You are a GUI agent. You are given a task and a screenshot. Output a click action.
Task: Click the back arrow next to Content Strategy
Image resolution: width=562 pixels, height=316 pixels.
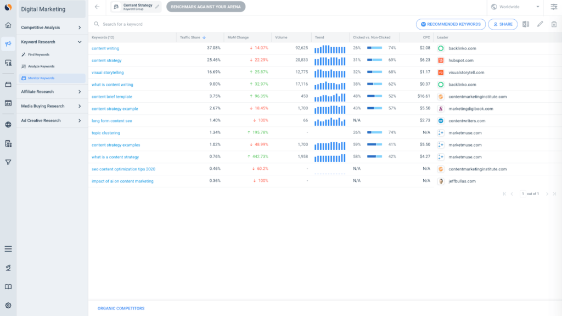coord(97,7)
